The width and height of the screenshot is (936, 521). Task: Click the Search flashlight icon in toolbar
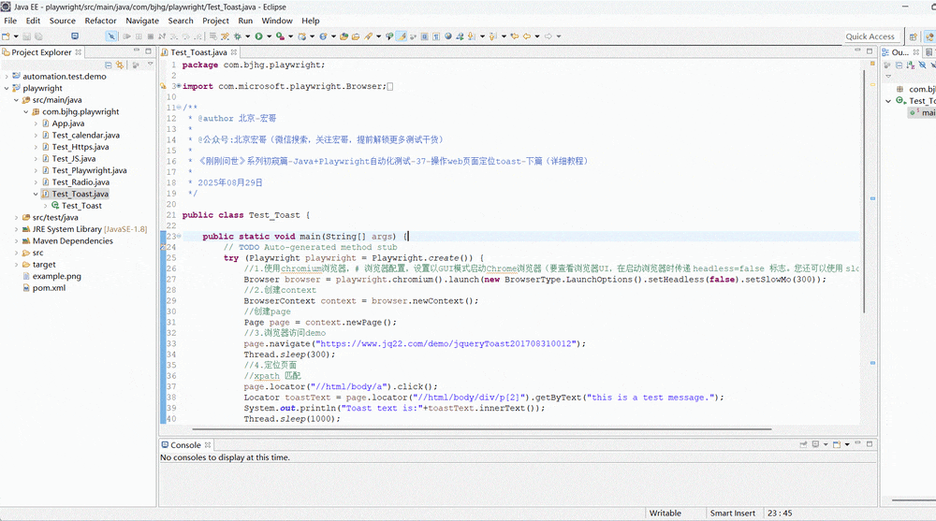click(368, 36)
